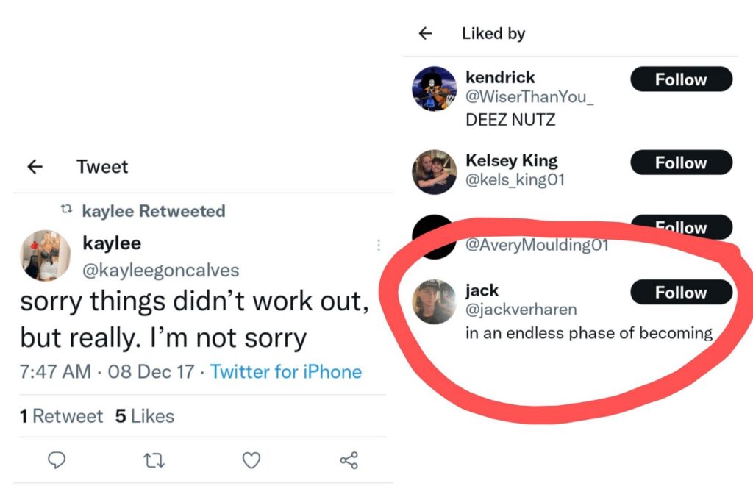
Task: Click the reply bubble icon under kaylee's tweet
Action: coord(57,460)
